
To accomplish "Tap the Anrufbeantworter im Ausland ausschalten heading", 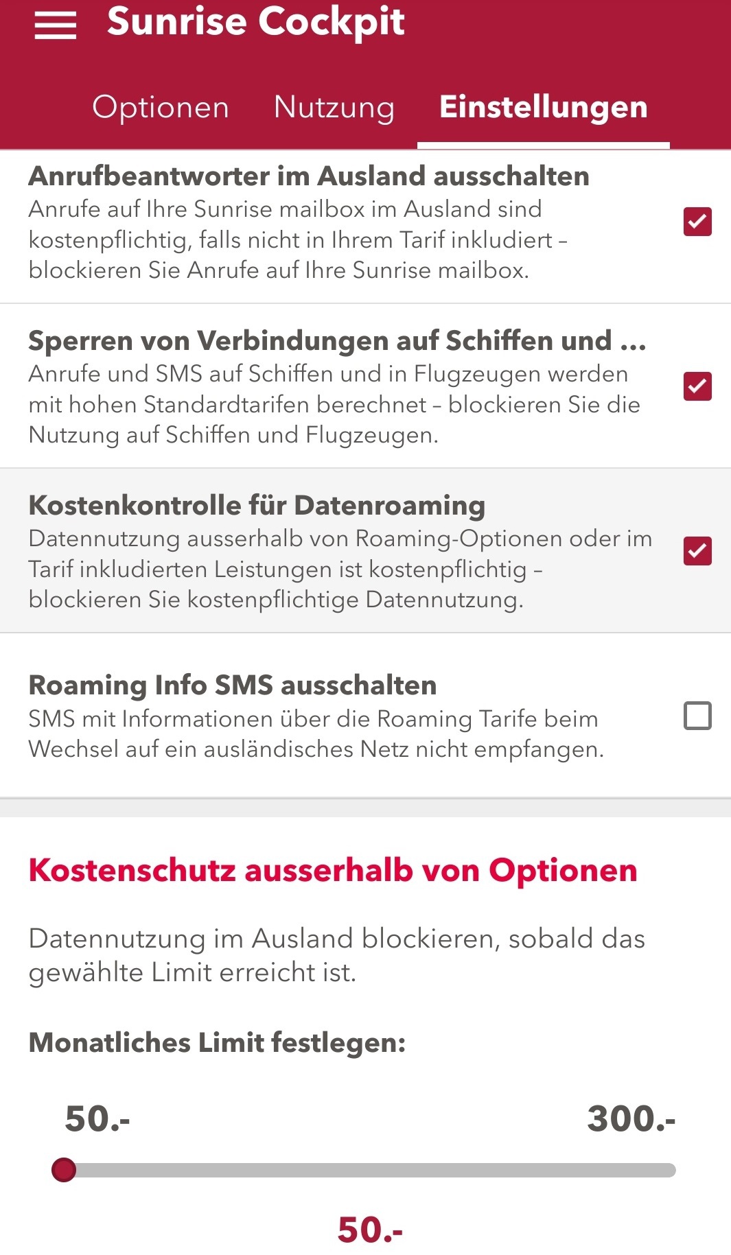I will click(x=309, y=176).
